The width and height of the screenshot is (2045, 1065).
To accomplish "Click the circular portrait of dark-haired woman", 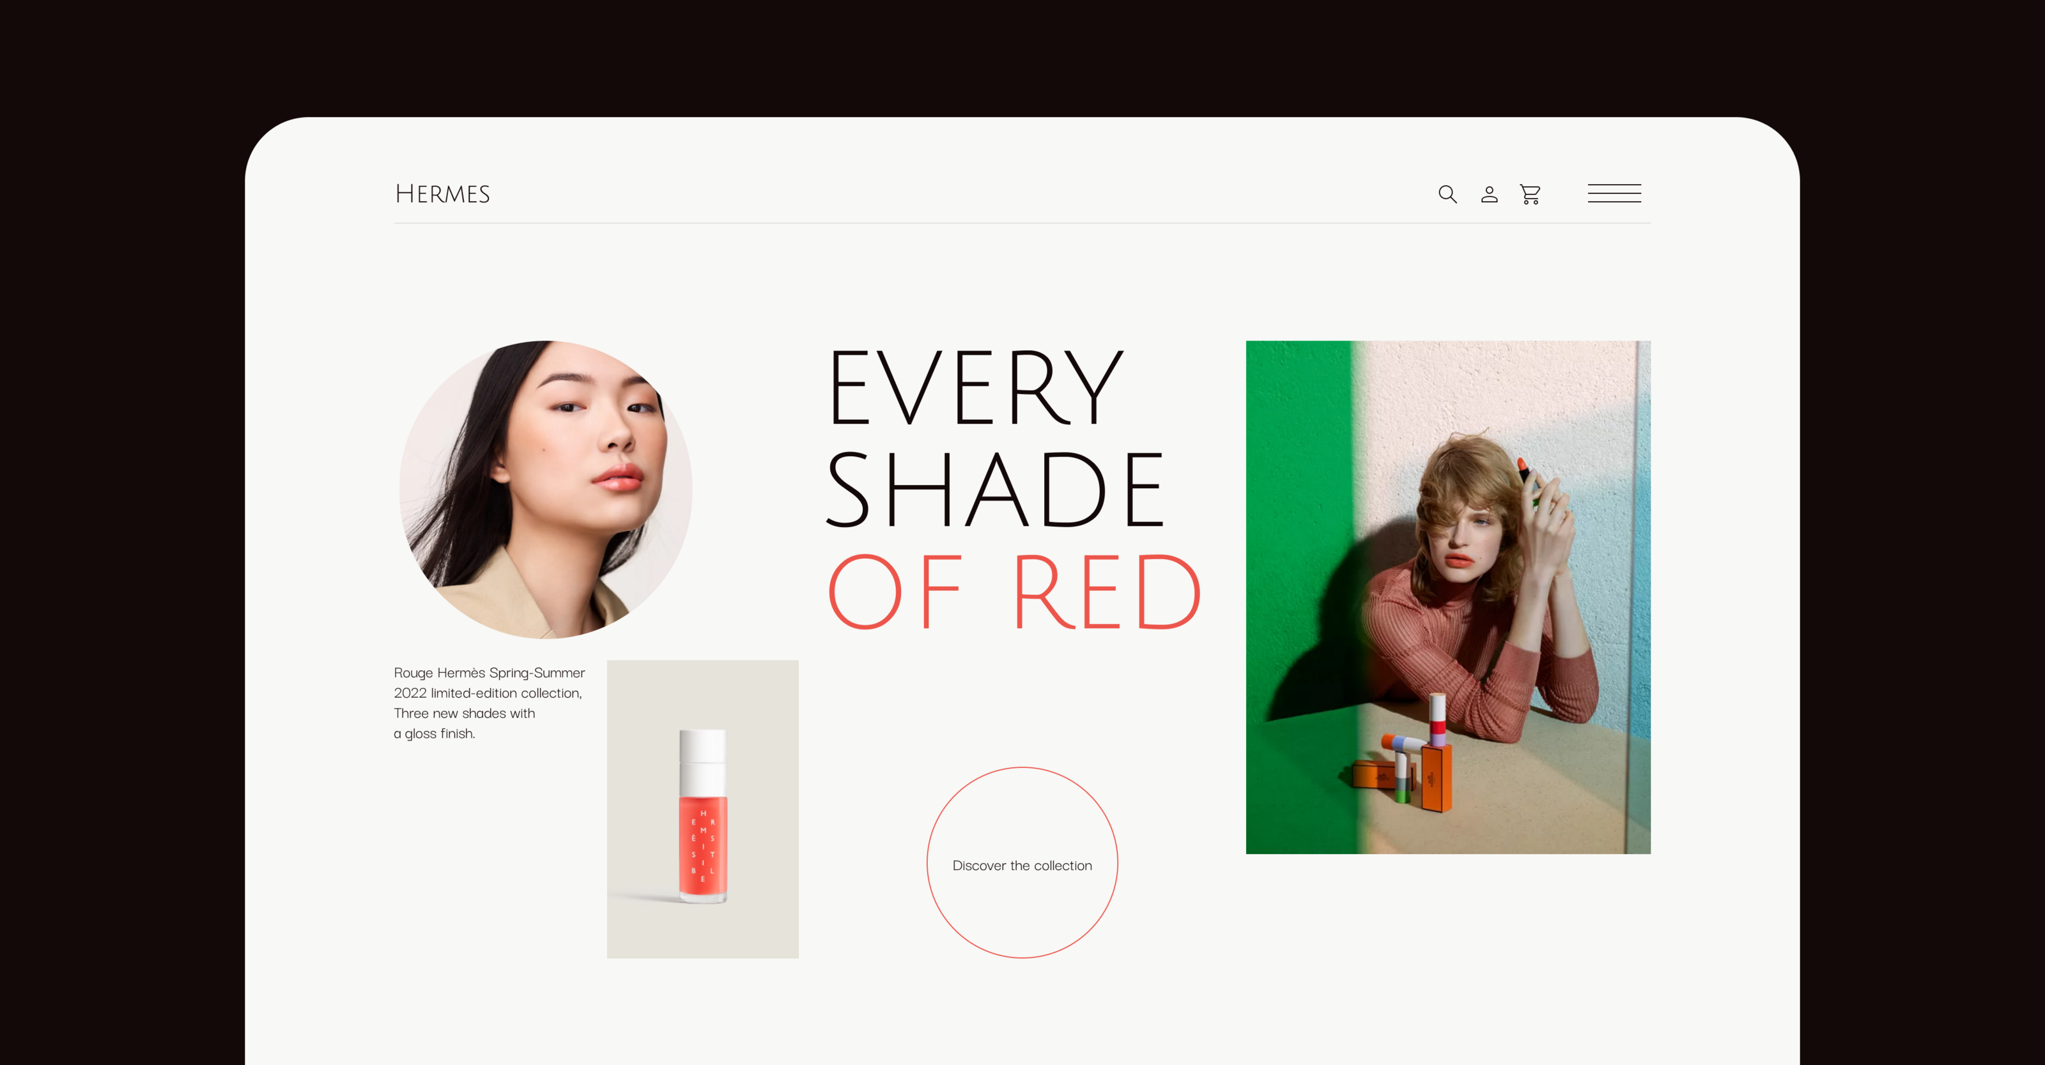I will coord(545,489).
